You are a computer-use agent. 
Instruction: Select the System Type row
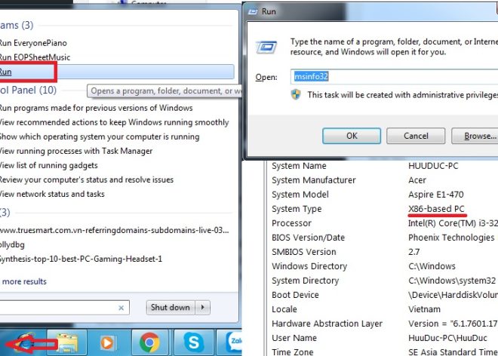[382, 209]
